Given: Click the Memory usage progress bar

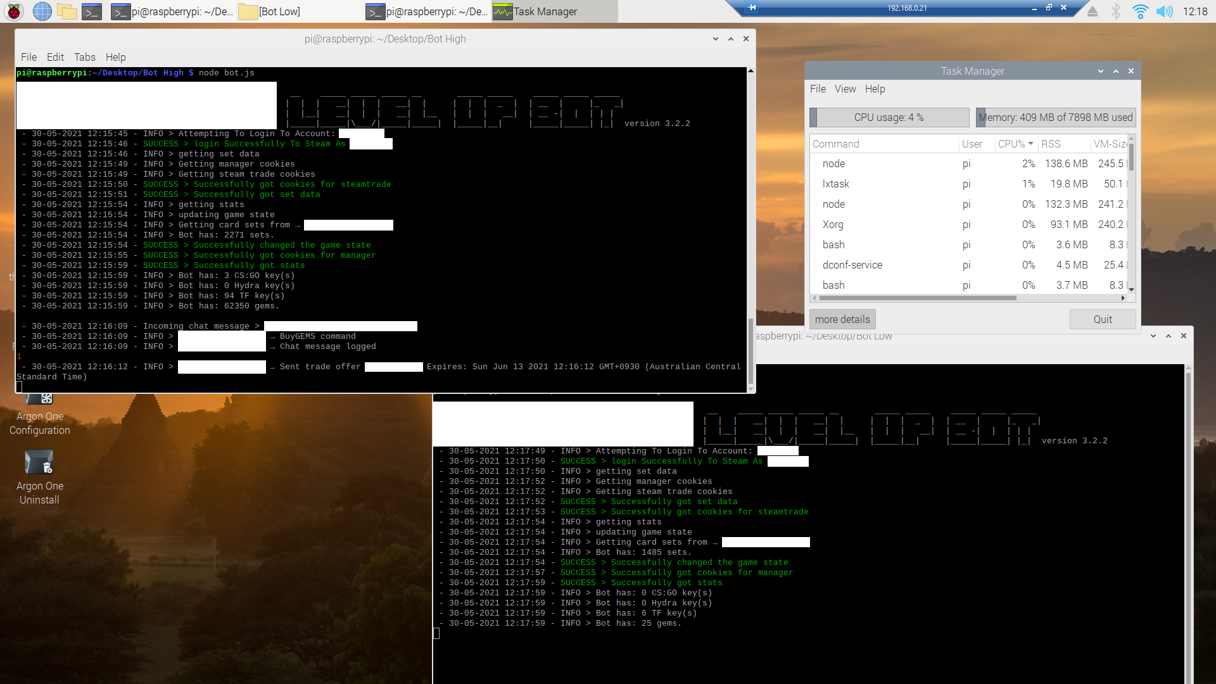Looking at the screenshot, I should tap(1056, 117).
